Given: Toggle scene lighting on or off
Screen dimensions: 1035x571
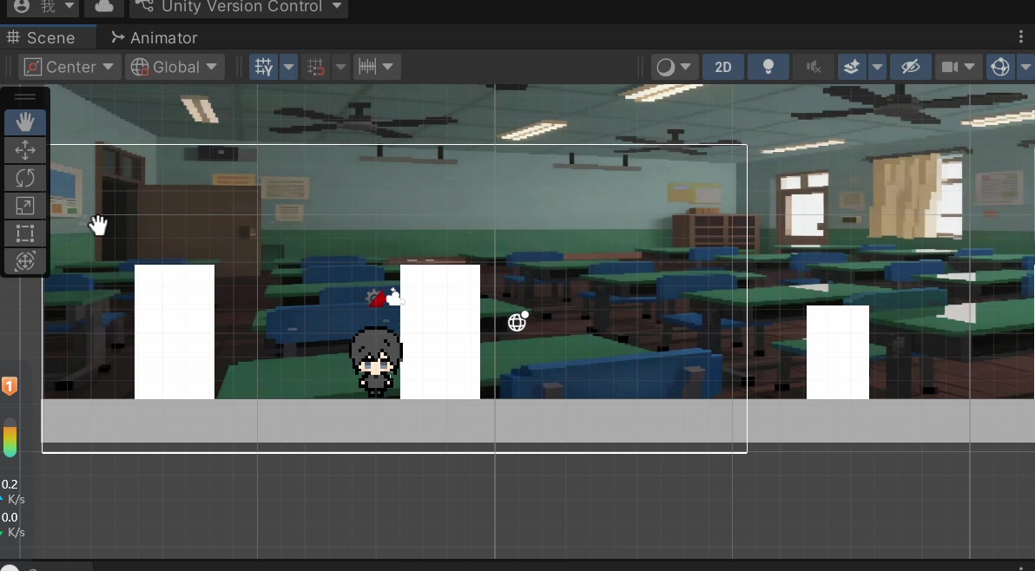Looking at the screenshot, I should 768,67.
